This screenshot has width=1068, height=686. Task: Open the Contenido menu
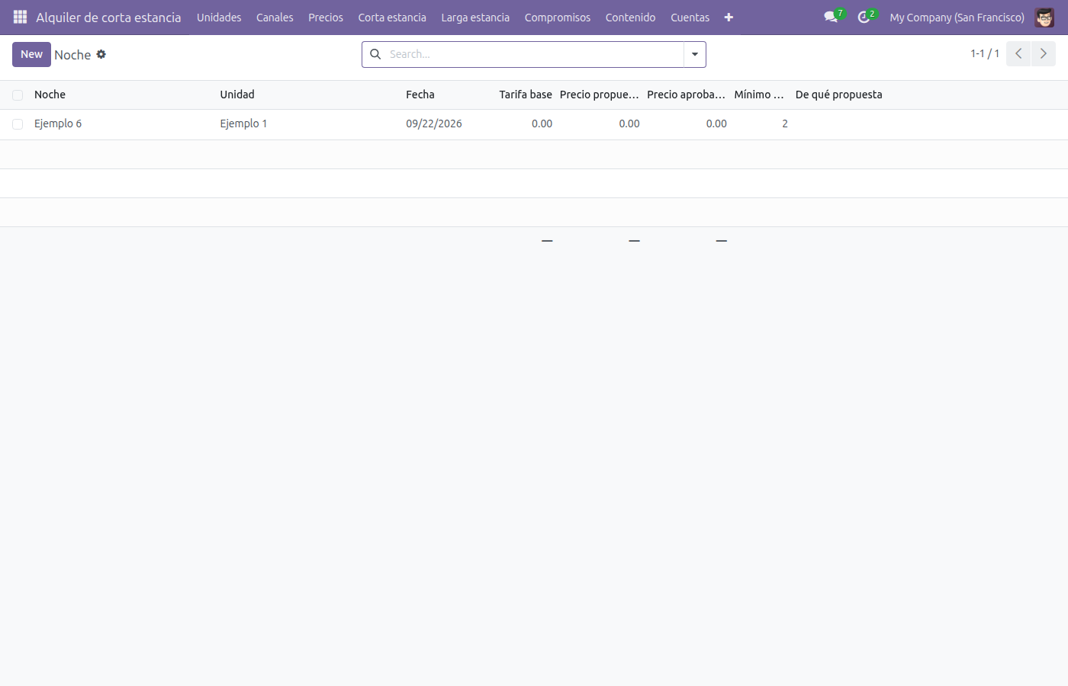click(631, 18)
